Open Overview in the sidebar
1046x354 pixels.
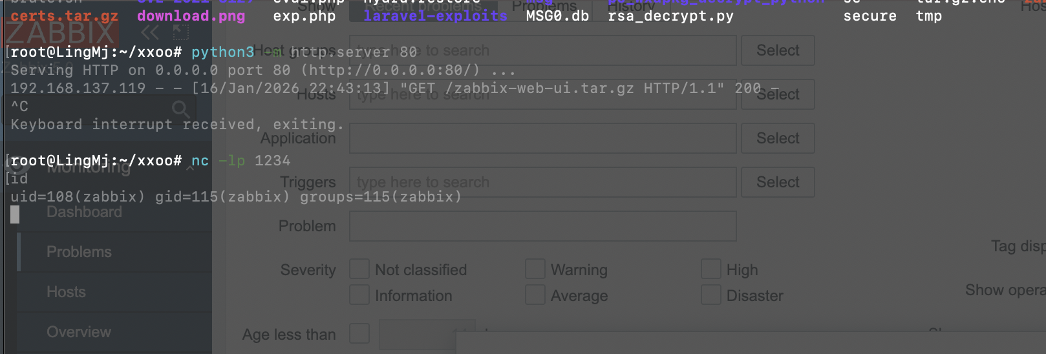(79, 332)
